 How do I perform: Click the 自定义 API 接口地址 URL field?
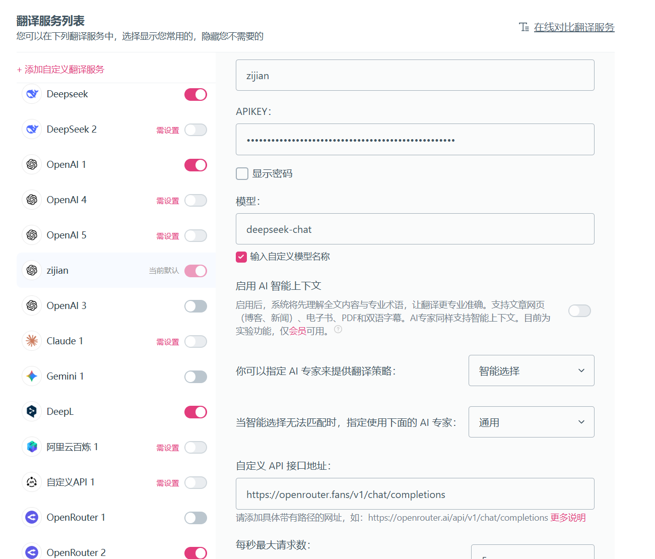415,493
